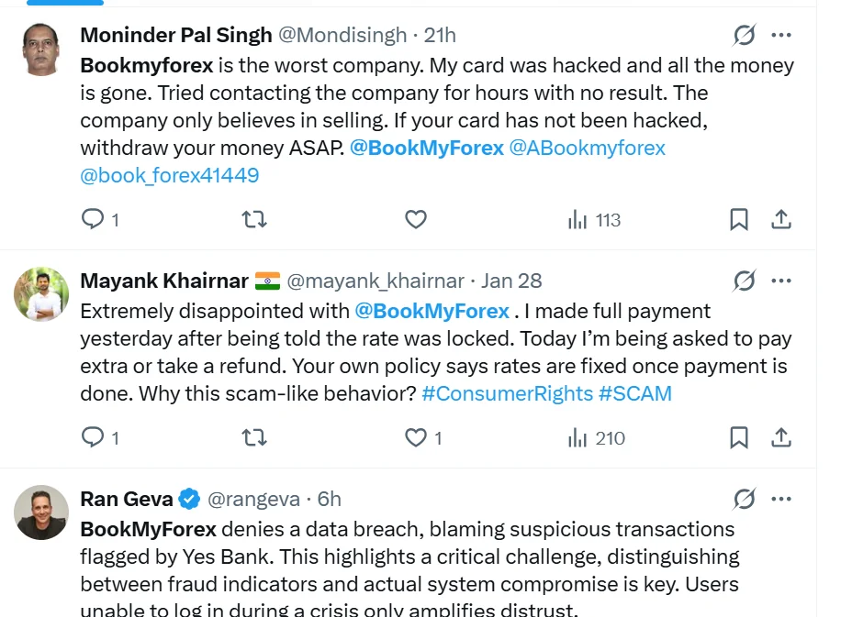
Task: Open Ran Geva's profile picture
Action: point(41,512)
